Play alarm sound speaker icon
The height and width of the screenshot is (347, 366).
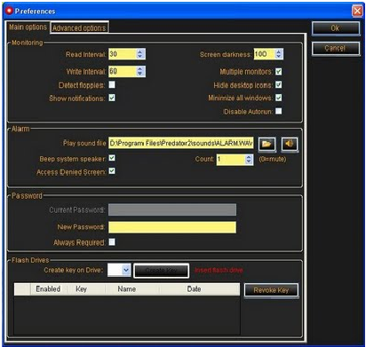(x=290, y=144)
